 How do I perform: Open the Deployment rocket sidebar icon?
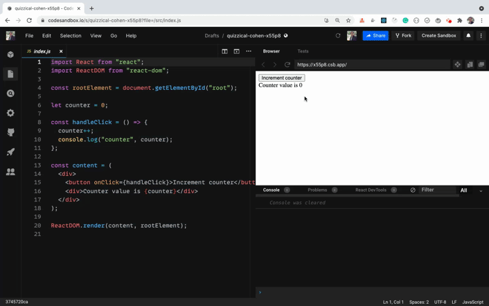(10, 152)
